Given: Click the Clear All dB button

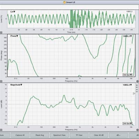Looking at the screenshot, I should [x=99, y=135].
